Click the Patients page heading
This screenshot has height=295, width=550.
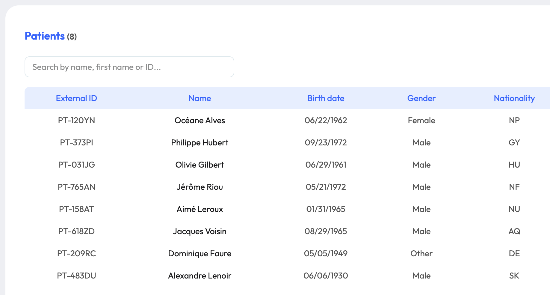45,36
